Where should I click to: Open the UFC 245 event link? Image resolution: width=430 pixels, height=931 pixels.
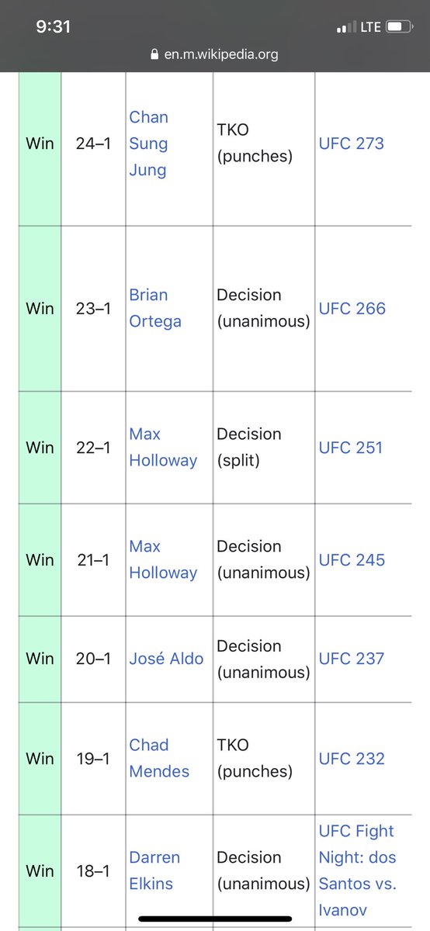click(352, 560)
